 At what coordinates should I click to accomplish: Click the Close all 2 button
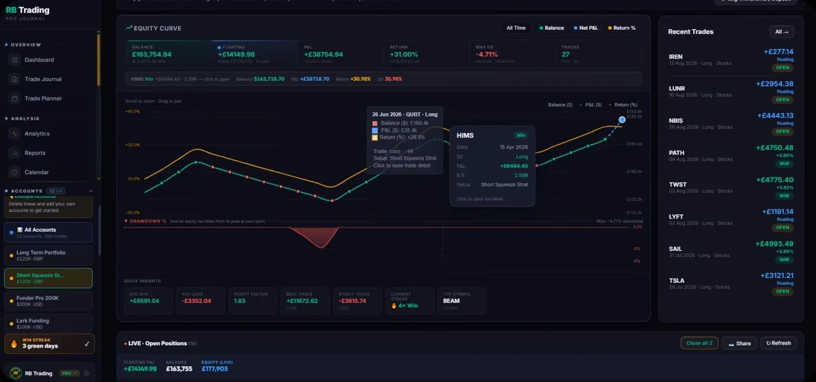699,343
